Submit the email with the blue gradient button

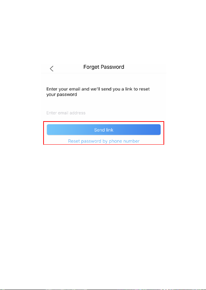[104, 130]
